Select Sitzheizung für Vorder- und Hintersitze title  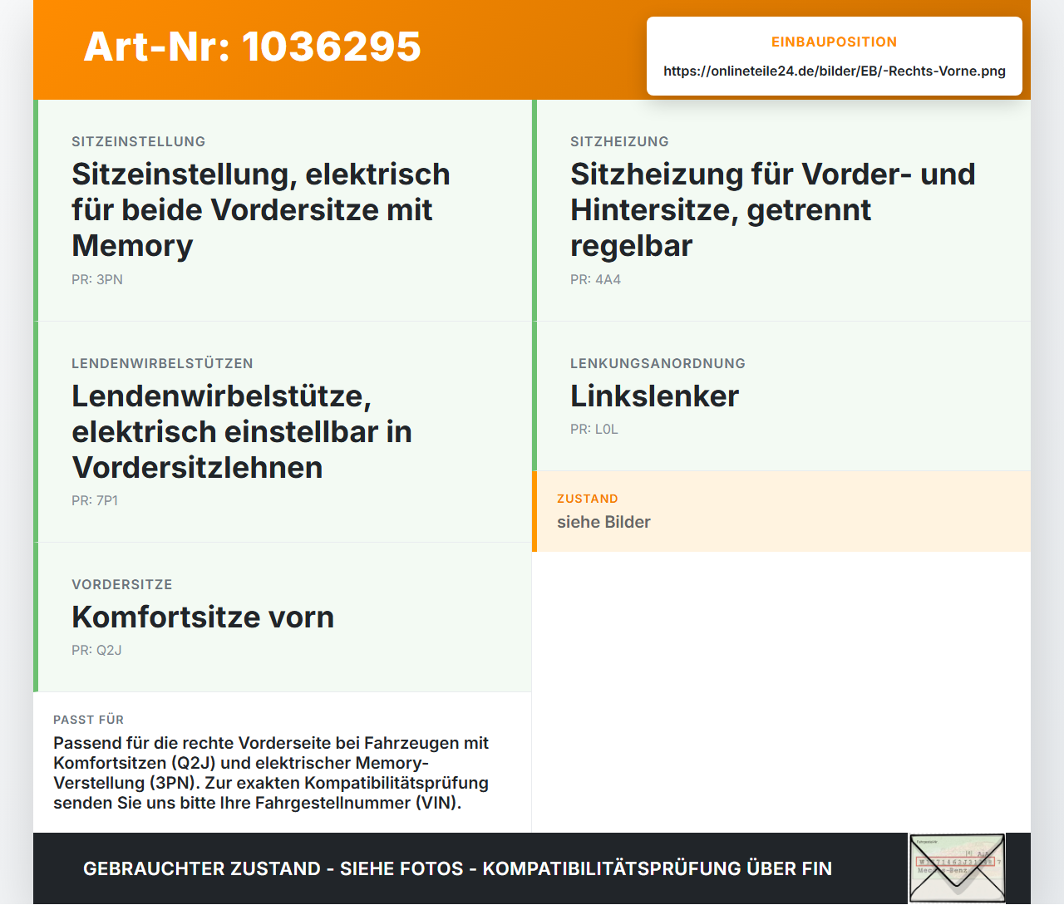[x=773, y=209]
